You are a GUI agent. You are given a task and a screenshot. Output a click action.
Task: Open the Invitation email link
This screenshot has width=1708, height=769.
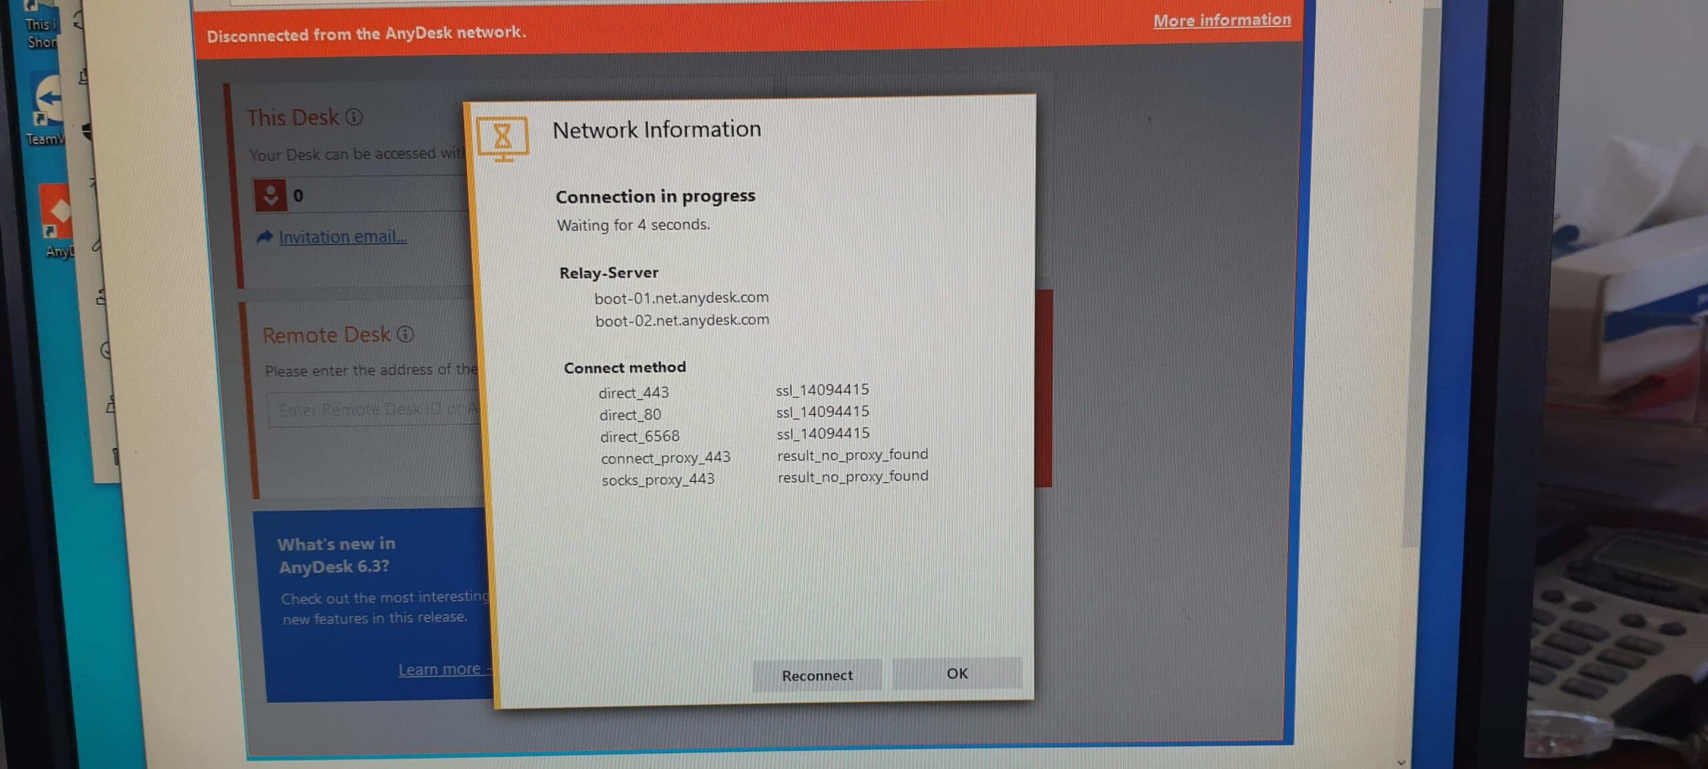342,237
